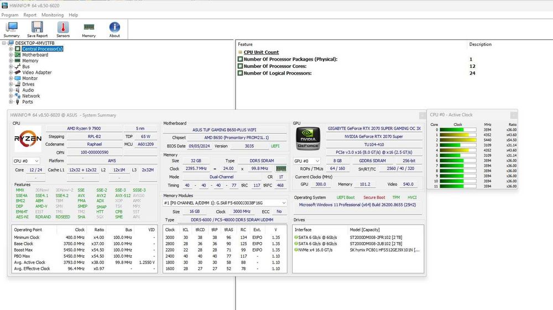Click the Secure Boot status label
This screenshot has height=310, width=553.
point(374,197)
